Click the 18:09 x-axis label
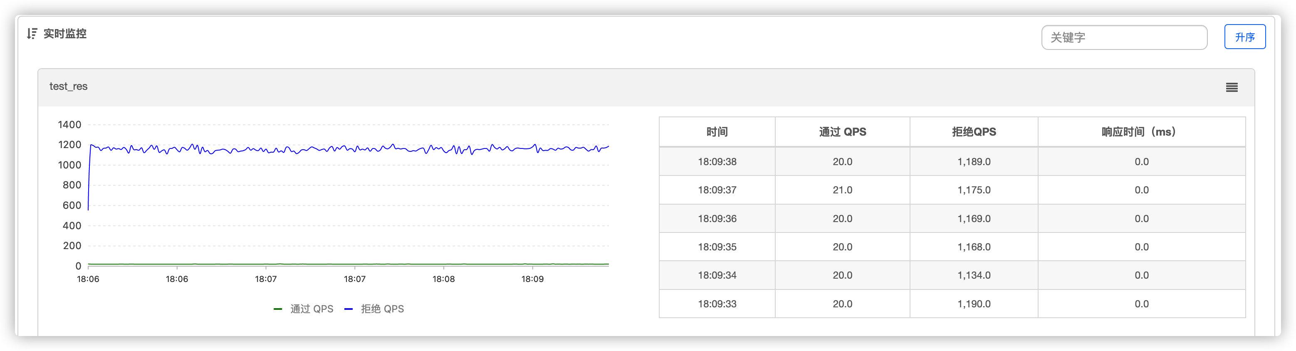 coord(532,279)
